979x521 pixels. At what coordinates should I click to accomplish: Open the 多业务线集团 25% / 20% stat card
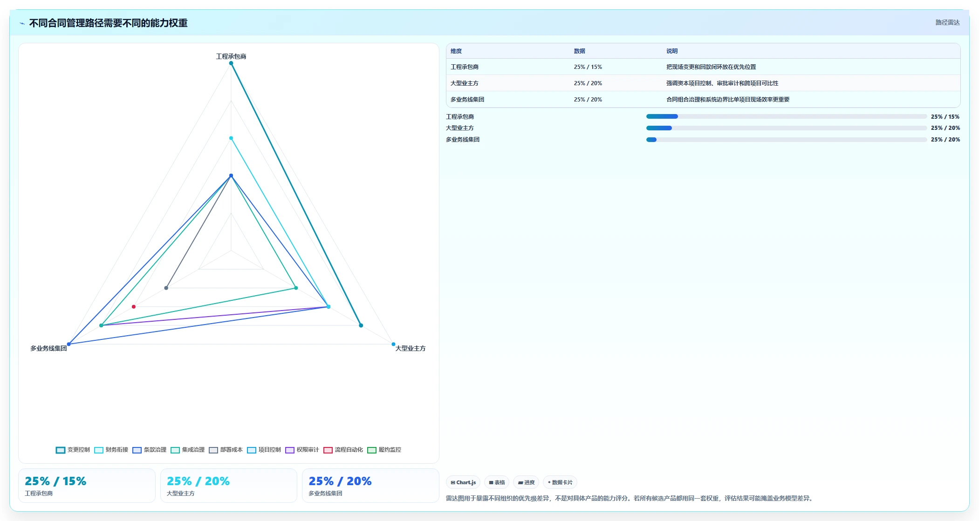(371, 486)
